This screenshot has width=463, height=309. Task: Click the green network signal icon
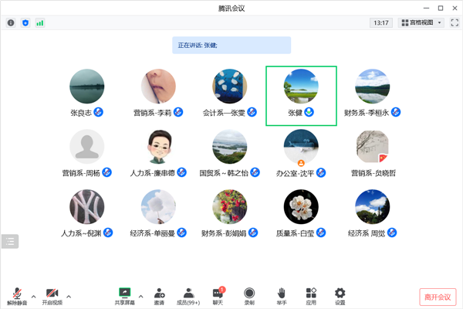(x=39, y=23)
